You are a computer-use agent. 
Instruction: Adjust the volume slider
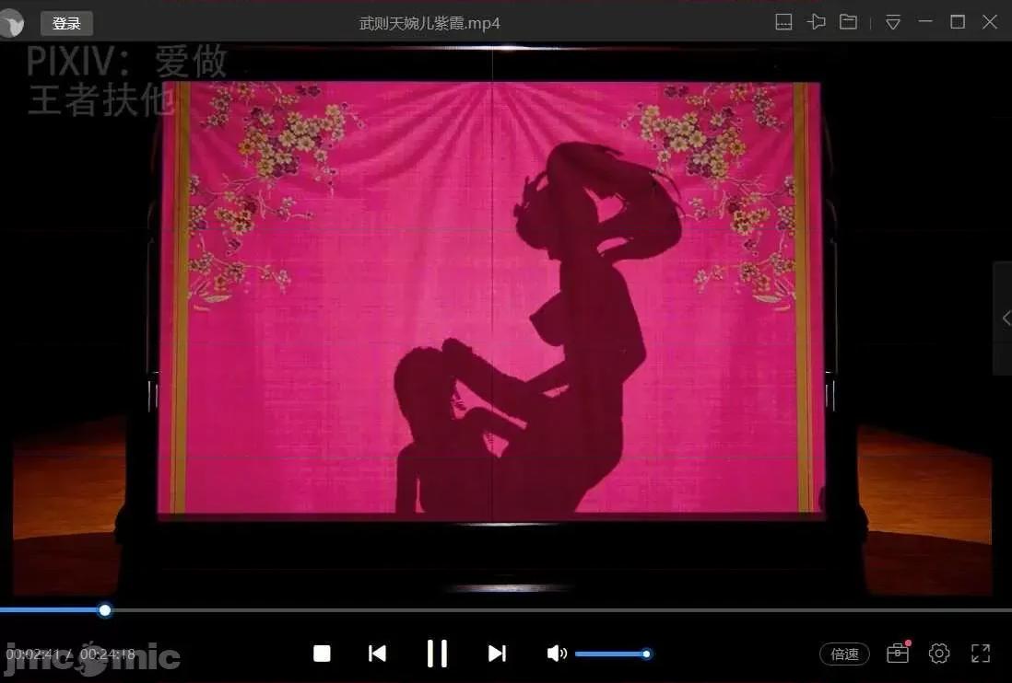(x=612, y=654)
